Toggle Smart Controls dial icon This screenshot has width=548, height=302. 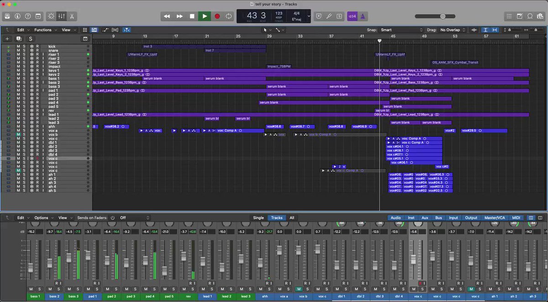point(51,16)
